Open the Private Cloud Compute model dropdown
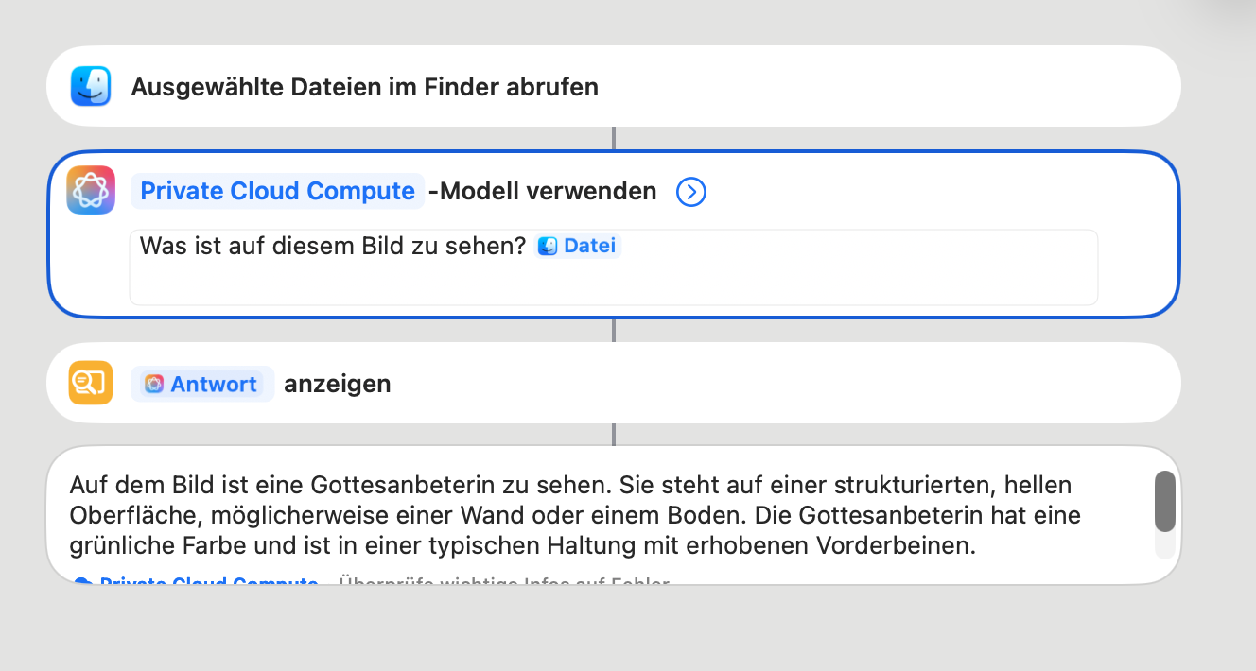Image resolution: width=1256 pixels, height=671 pixels. pyautogui.click(x=277, y=191)
